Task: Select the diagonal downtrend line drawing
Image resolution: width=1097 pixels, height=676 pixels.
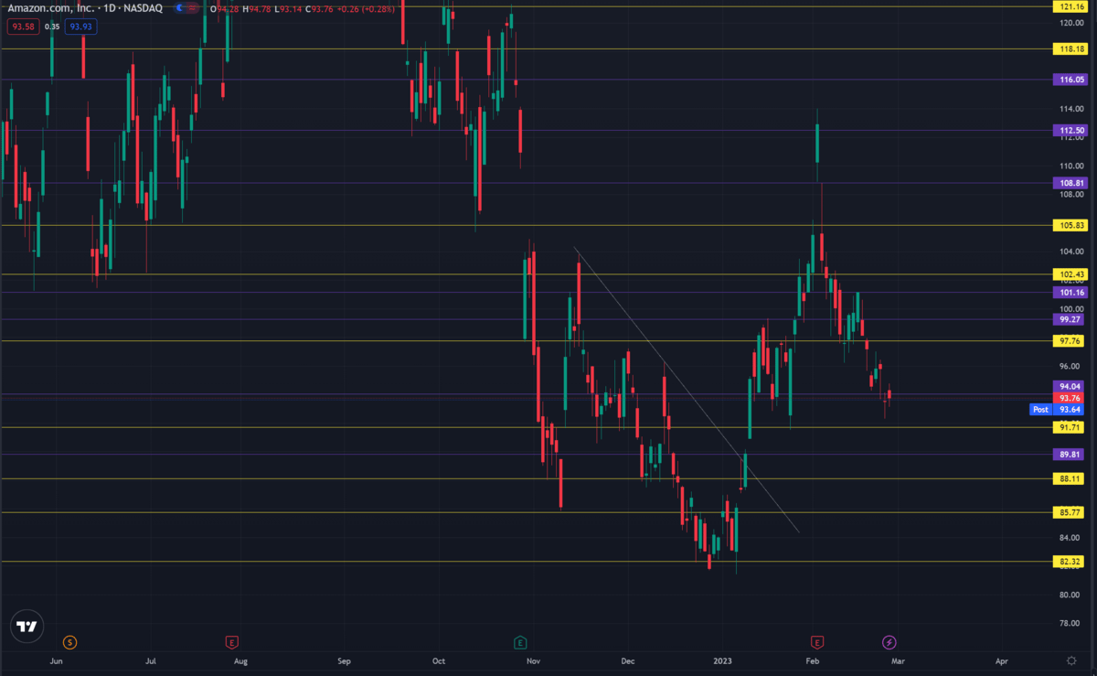Action: click(687, 390)
